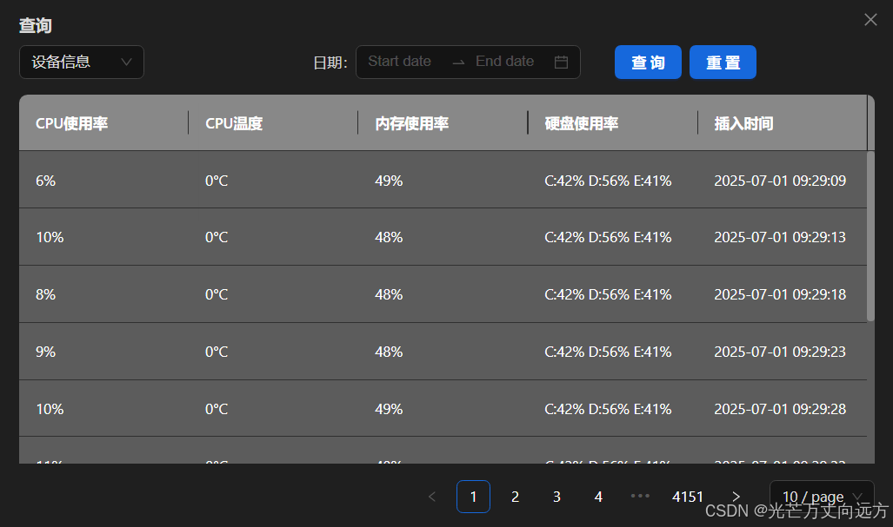Screen dimensions: 893x527
Task: Jump ahead with the pagination ellipsis
Action: (640, 497)
